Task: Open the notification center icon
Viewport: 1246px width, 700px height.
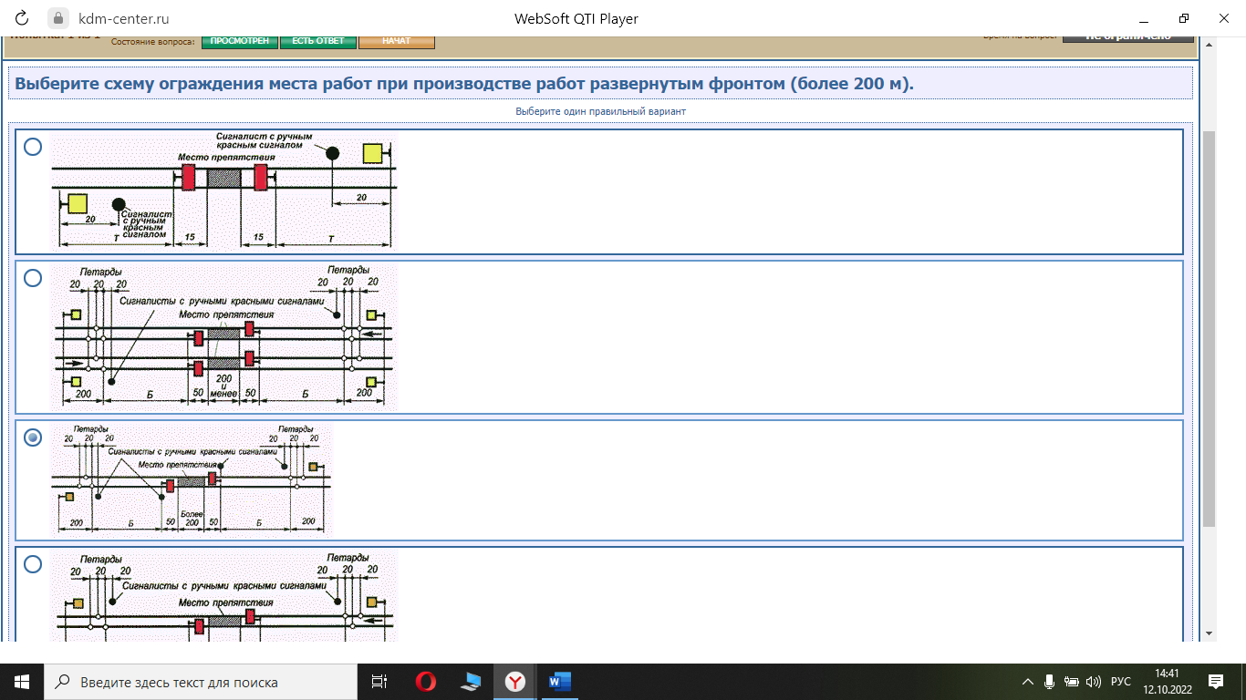Action: [x=1216, y=682]
